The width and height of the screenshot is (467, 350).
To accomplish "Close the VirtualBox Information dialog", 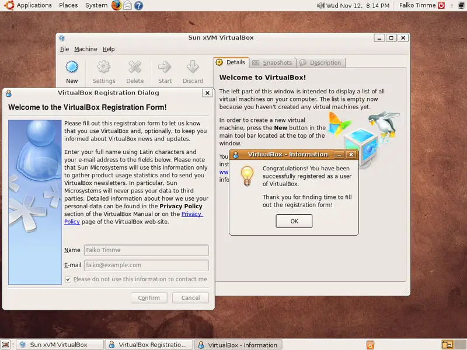I will [x=351, y=155].
